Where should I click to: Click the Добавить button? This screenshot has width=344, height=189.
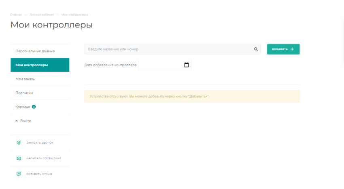coord(283,49)
